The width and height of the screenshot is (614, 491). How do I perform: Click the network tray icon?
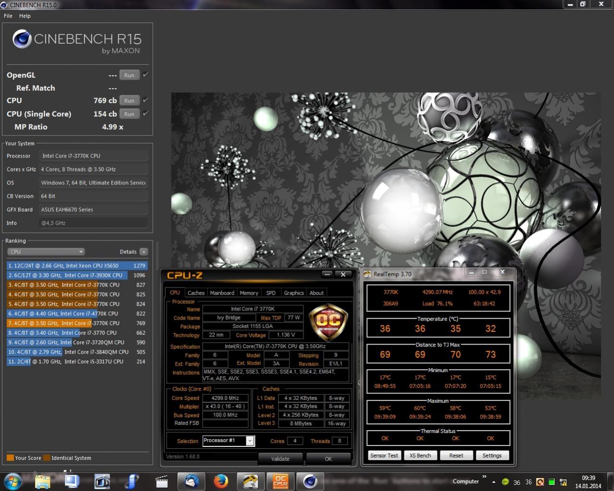pos(563,482)
